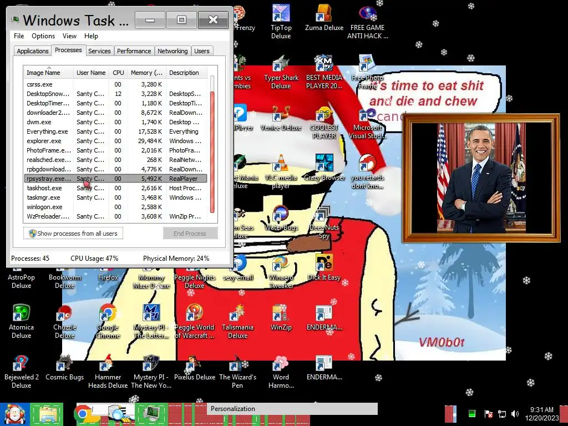Open COOLEST PLAYER shortcut

point(324,123)
